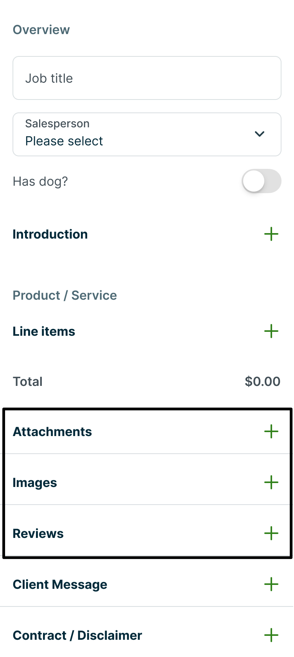294x657 pixels.
Task: Click the plus icon beside Introduction
Action: tap(271, 234)
